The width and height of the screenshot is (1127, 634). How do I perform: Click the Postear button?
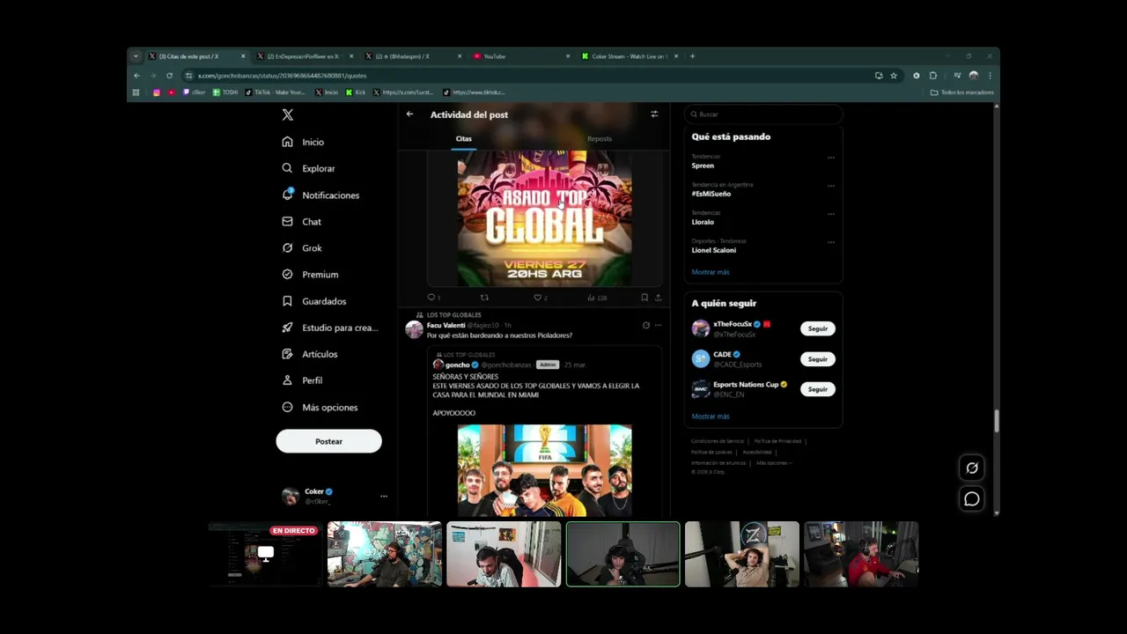pyautogui.click(x=328, y=441)
